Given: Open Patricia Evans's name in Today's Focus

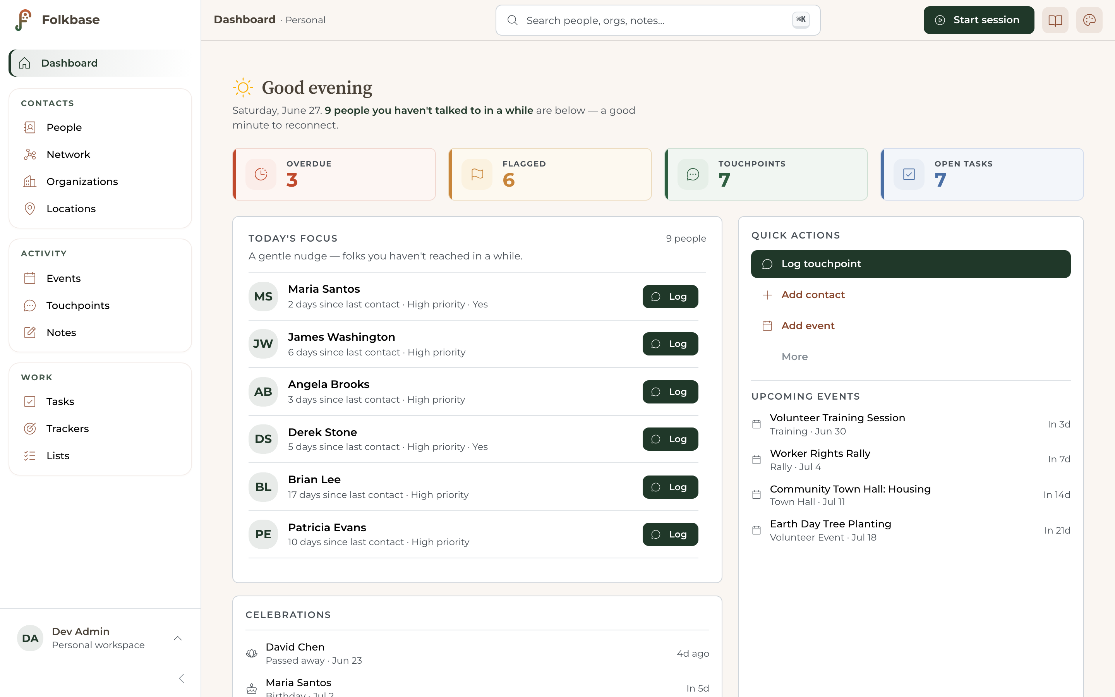Looking at the screenshot, I should tap(327, 527).
